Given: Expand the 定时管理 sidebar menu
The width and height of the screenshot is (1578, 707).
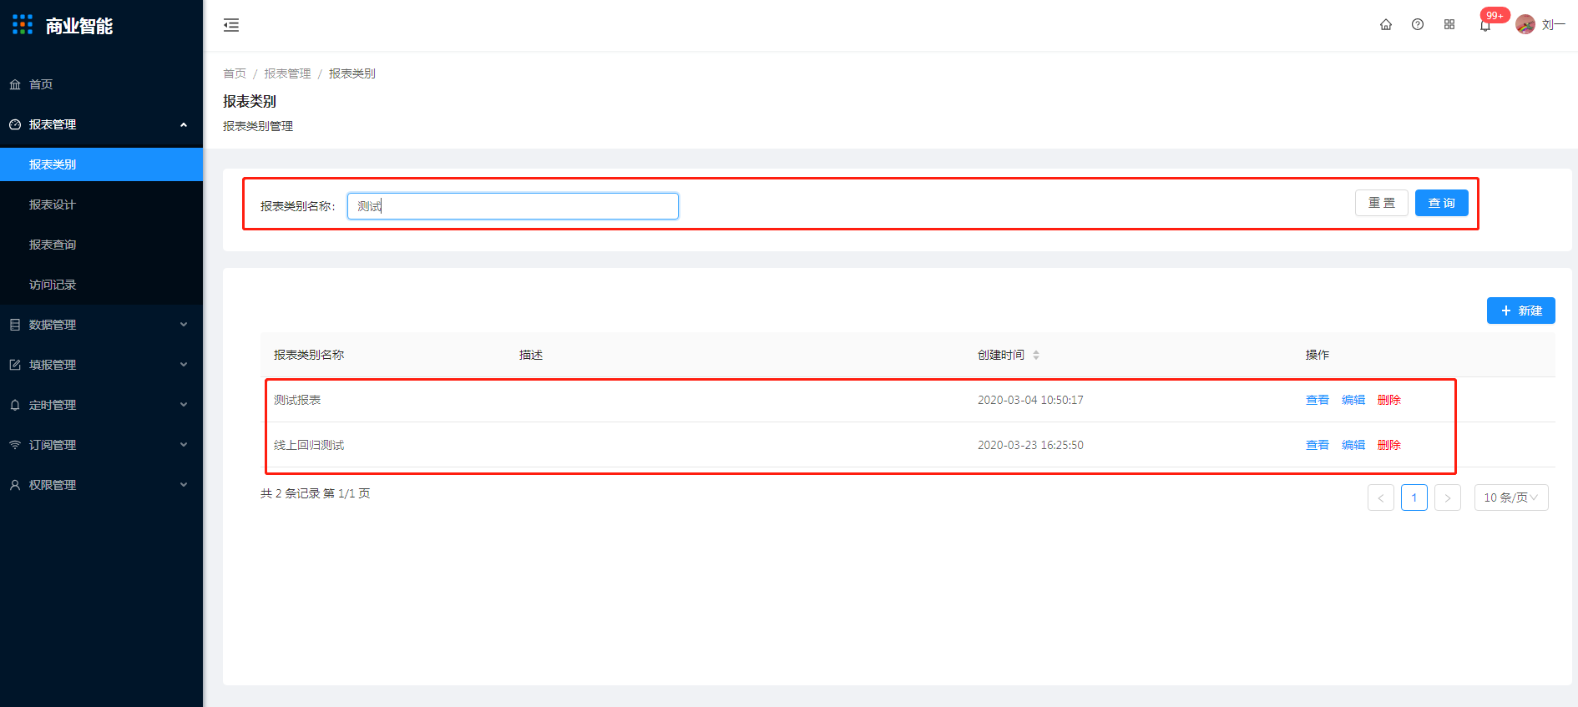Looking at the screenshot, I should point(101,405).
